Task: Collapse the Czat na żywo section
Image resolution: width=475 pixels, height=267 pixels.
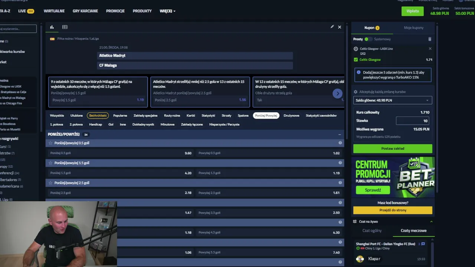Action: pyautogui.click(x=431, y=221)
